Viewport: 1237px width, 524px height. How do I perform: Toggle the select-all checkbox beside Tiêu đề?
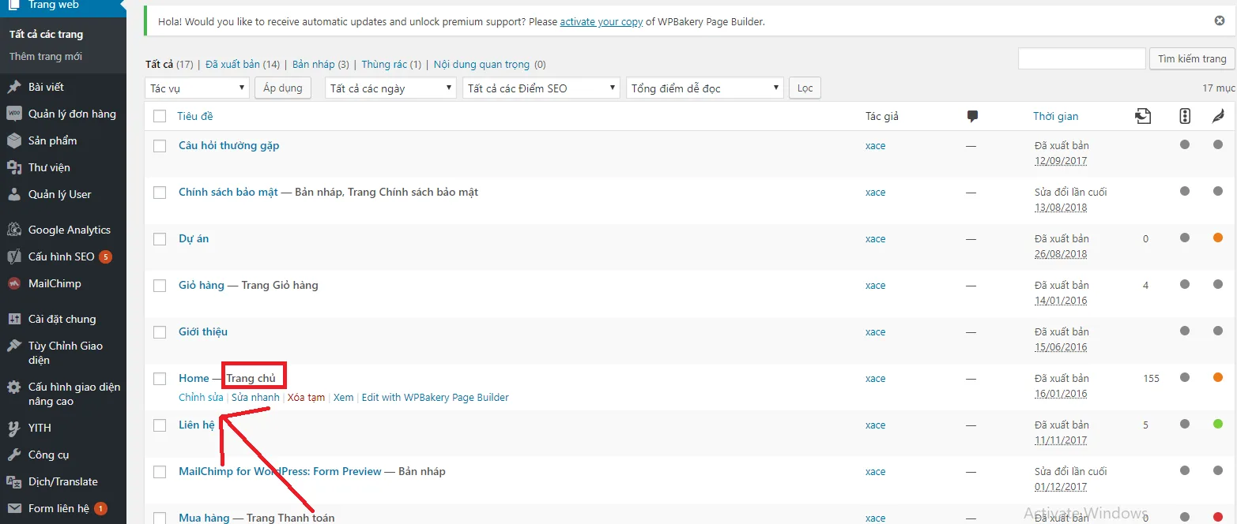160,116
